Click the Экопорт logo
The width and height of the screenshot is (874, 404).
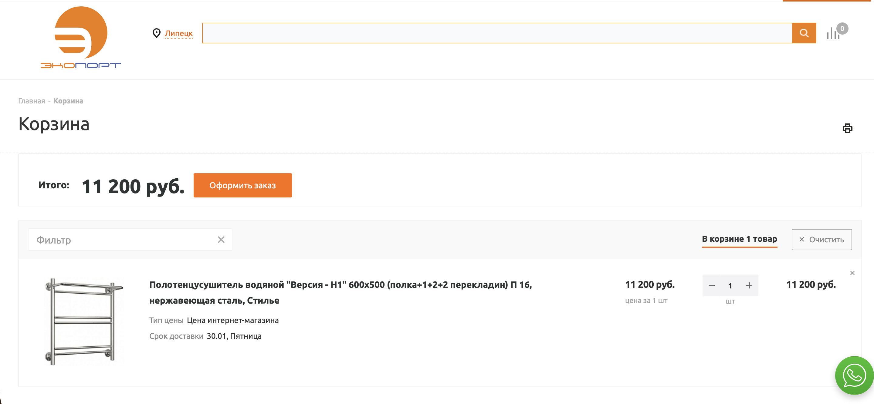click(x=81, y=37)
